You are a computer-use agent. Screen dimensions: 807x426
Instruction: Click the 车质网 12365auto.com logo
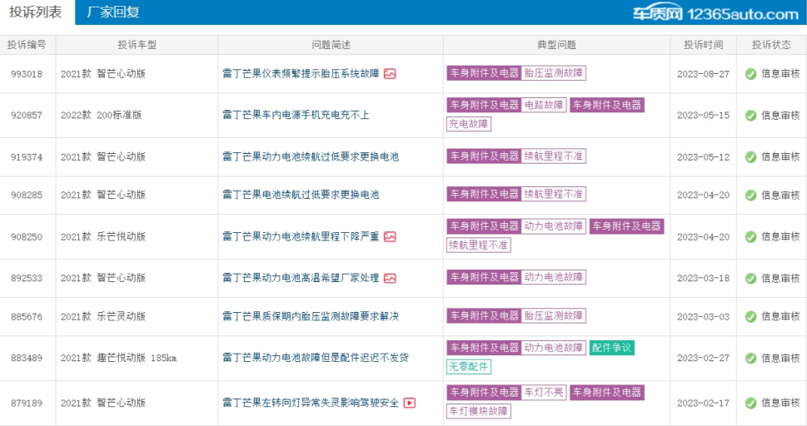pos(715,12)
